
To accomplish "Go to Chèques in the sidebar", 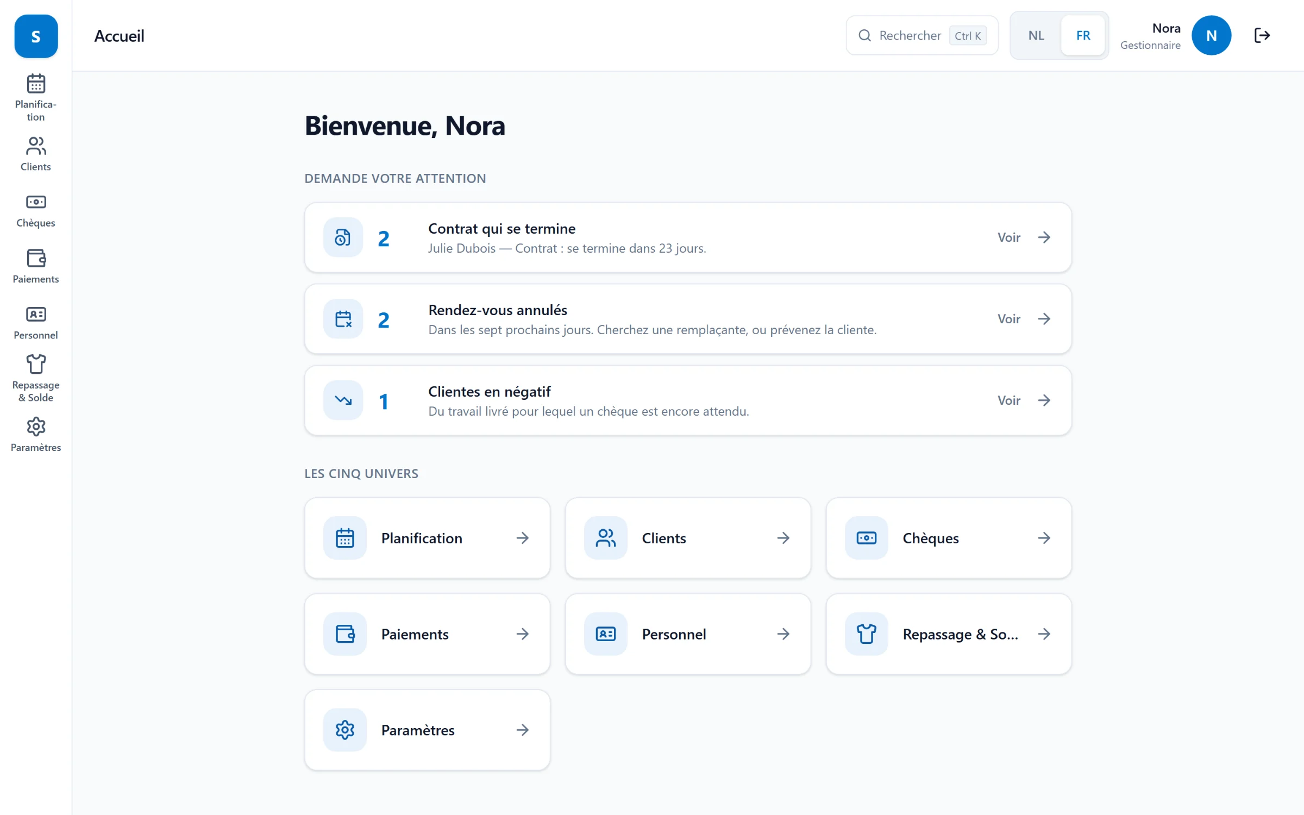I will (x=36, y=211).
